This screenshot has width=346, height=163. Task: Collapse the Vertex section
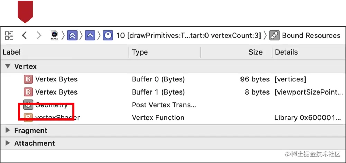click(8, 66)
